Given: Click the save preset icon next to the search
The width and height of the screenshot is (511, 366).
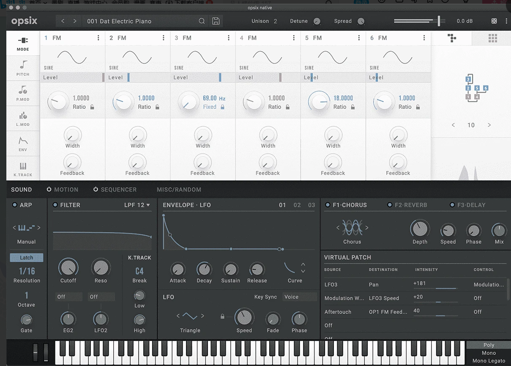Looking at the screenshot, I should [x=216, y=21].
